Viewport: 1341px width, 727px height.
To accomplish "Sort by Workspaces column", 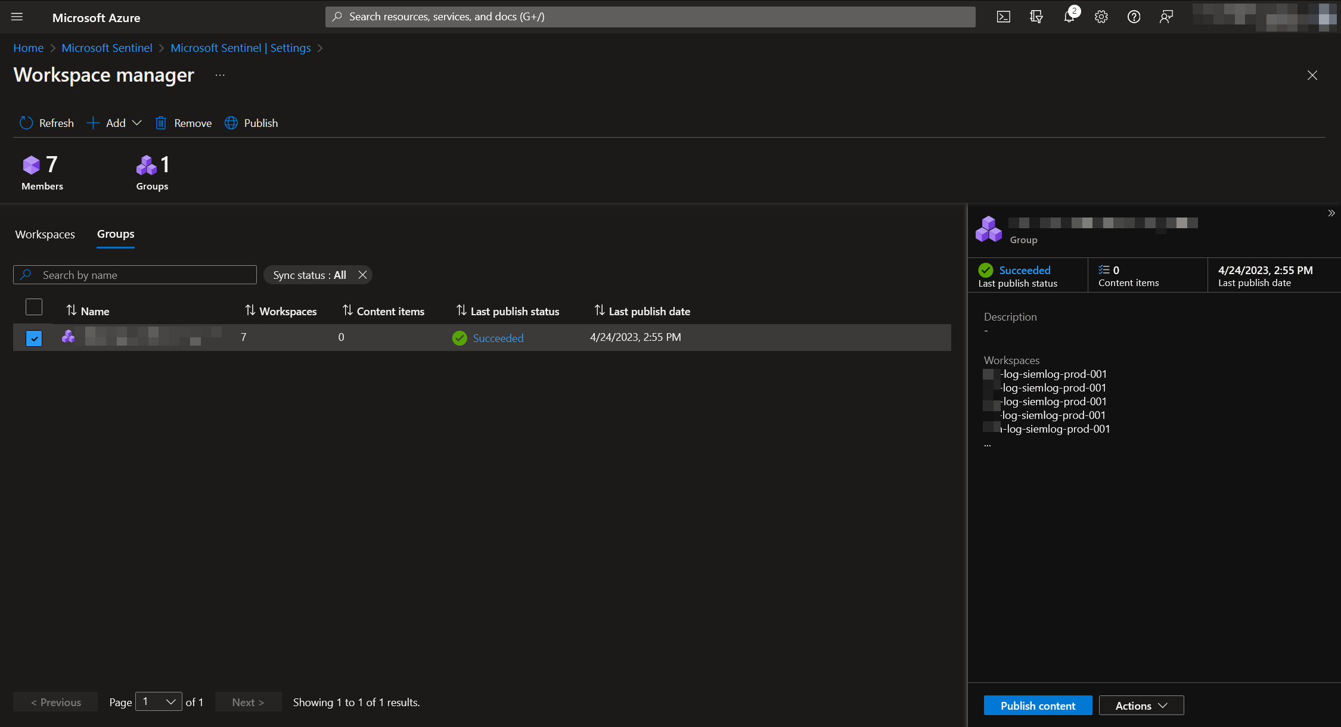I will pyautogui.click(x=281, y=311).
